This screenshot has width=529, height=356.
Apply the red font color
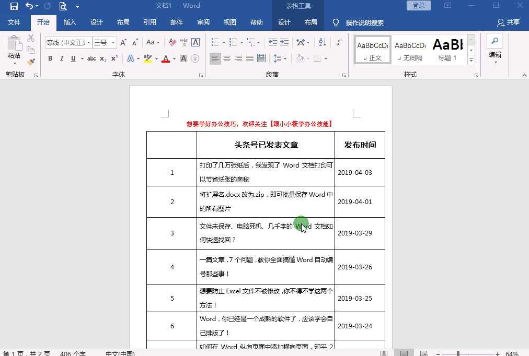[166, 58]
